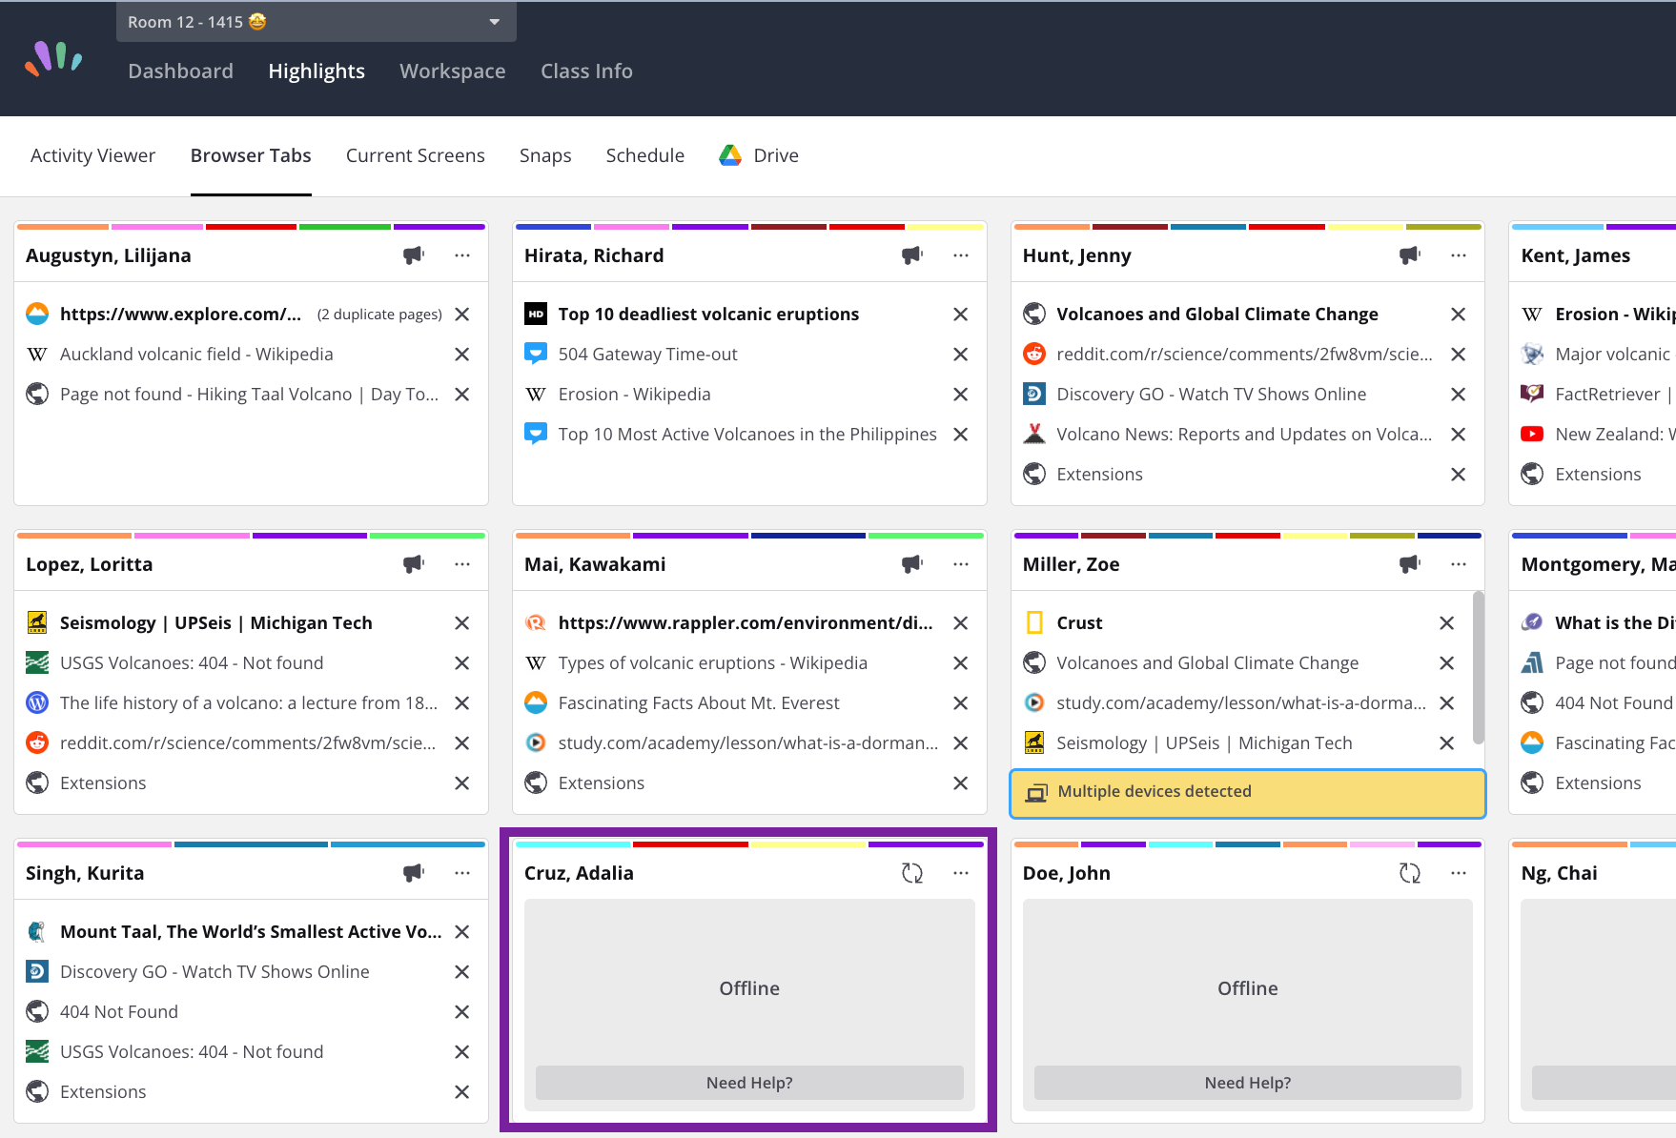Image resolution: width=1676 pixels, height=1138 pixels.
Task: Click Need Help? in Cruz, Adalia's card
Action: point(749,1083)
